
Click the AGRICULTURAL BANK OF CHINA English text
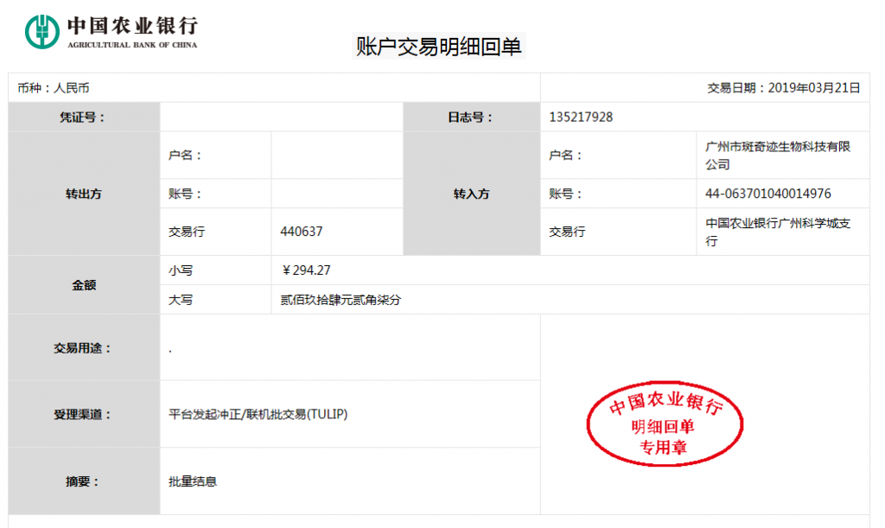(x=132, y=45)
